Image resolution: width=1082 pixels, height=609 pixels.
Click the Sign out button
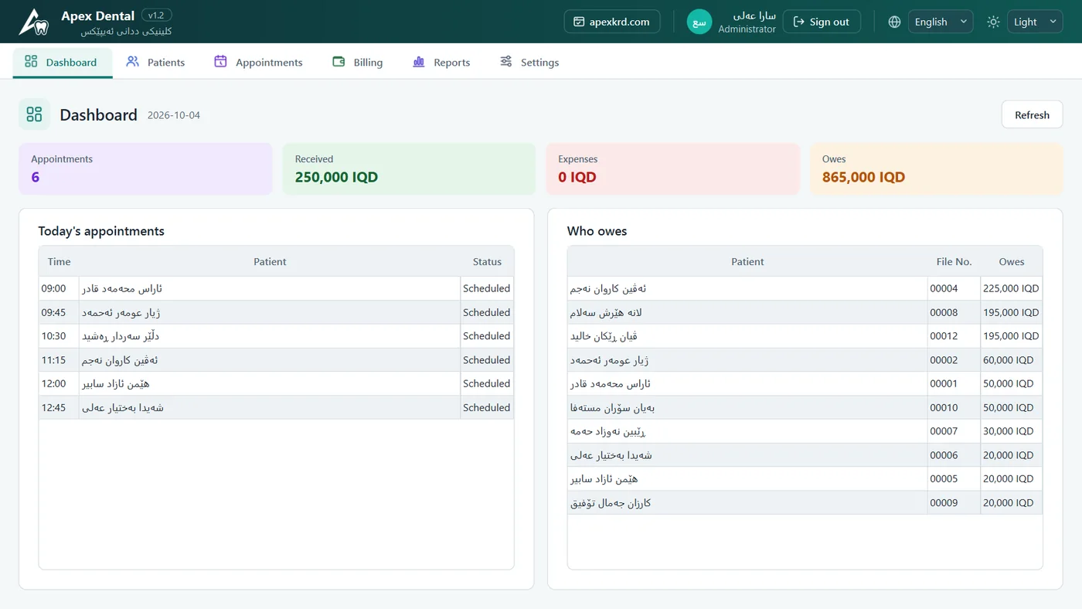point(822,22)
